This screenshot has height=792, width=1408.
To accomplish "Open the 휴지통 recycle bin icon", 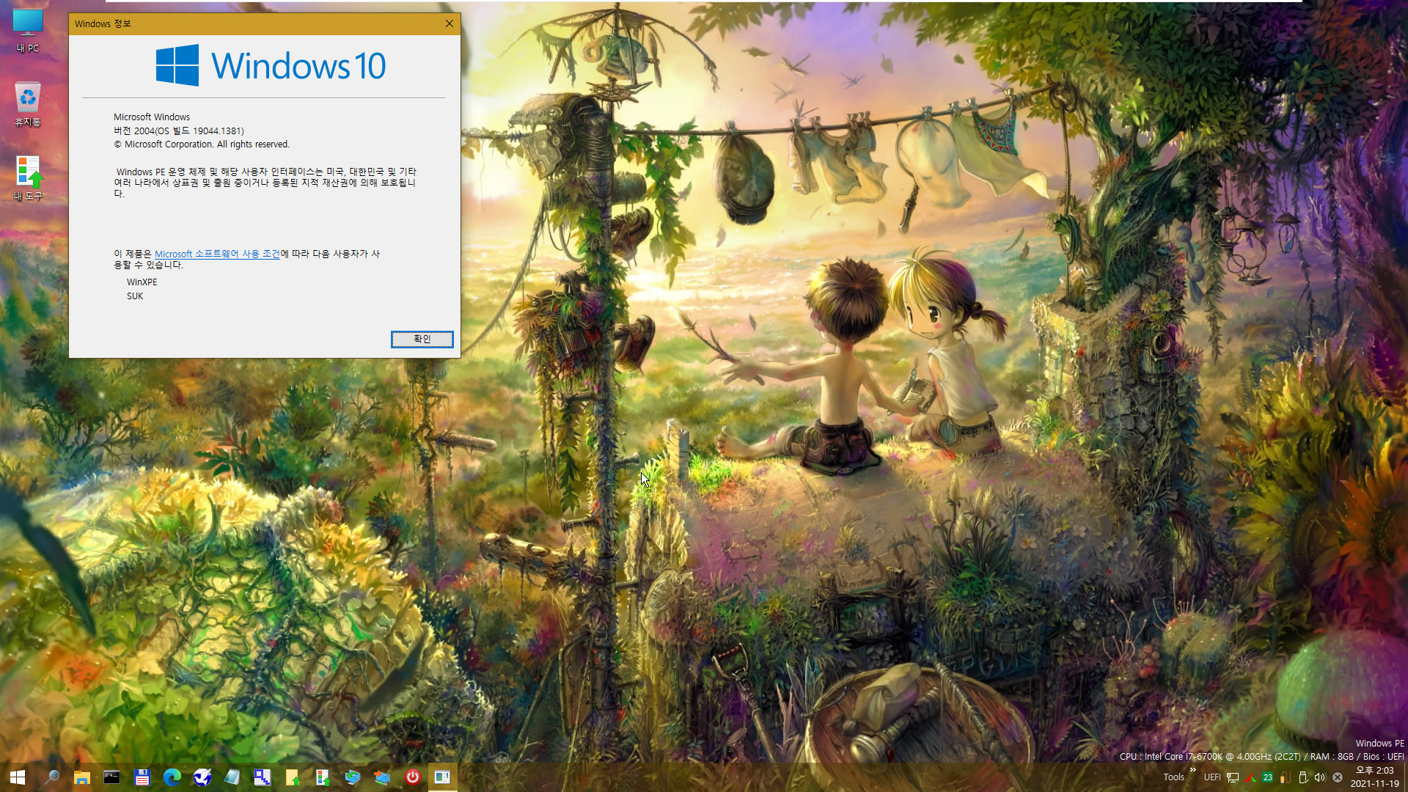I will point(28,104).
